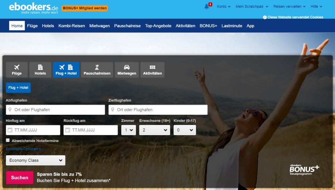This screenshot has width=335, height=190.
Task: Focus the Abflughafen input field
Action: tap(55, 110)
